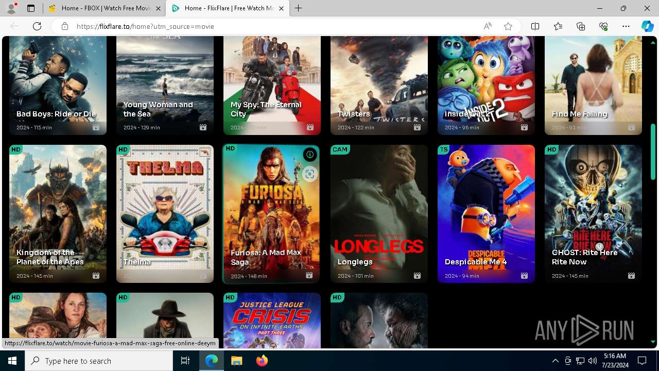659x371 pixels.
Task: Click the TS quality badge on Despicable Me 4
Action: click(444, 149)
